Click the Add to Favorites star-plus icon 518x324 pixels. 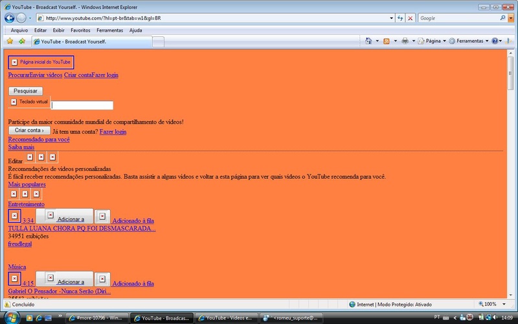click(22, 41)
